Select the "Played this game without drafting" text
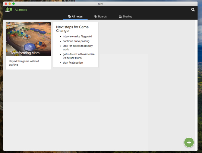 (24, 63)
